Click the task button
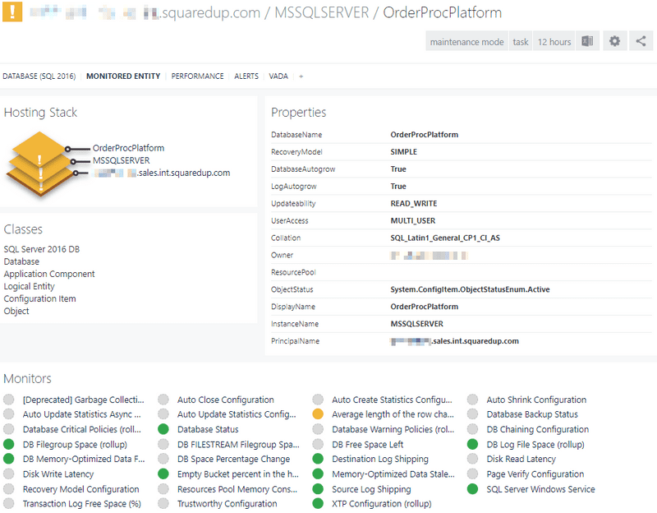 (x=521, y=41)
